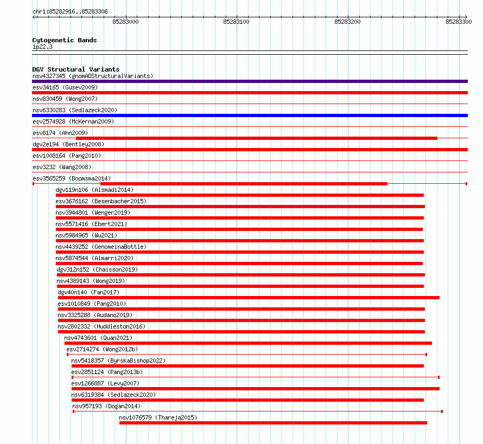Select nsv957193 (Dogan2014) label
The width and height of the screenshot is (483, 444).
pos(106,406)
